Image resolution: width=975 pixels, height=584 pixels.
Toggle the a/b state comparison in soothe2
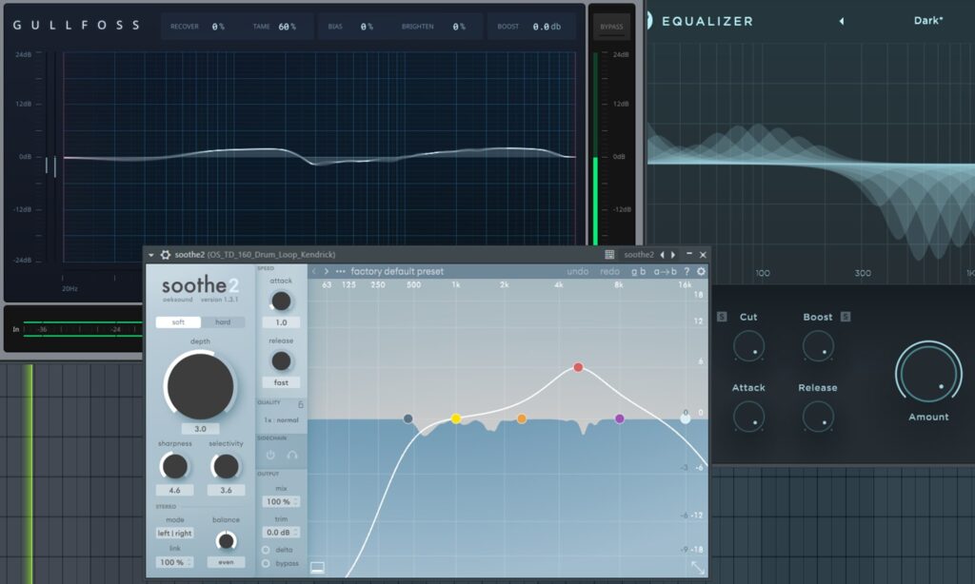pos(639,271)
